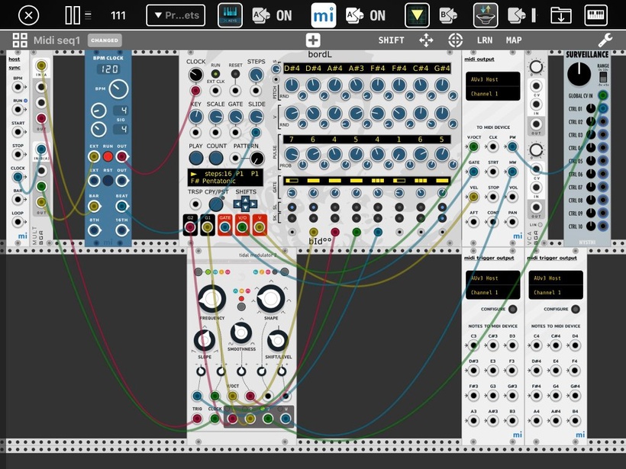Toggle second ON label after mi icon
Image resolution: width=626 pixels, height=469 pixels.
pos(377,15)
